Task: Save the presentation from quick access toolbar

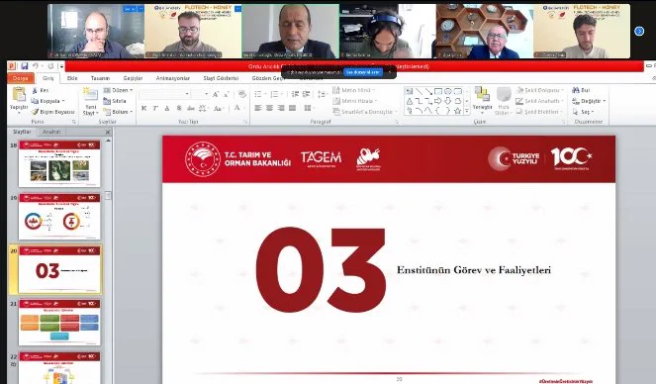Action: pyautogui.click(x=25, y=66)
